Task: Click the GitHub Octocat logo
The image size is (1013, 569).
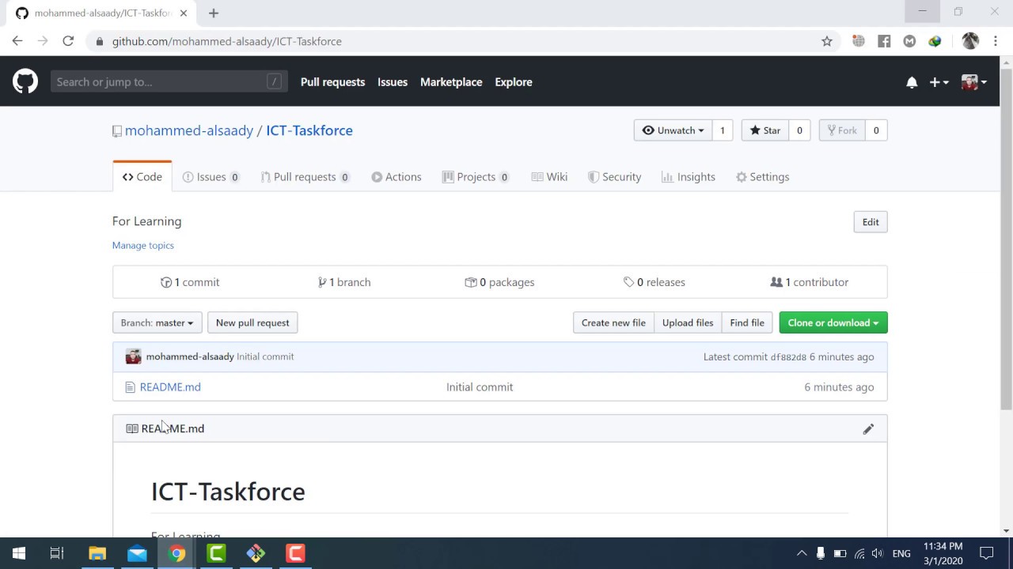Action: 25,81
